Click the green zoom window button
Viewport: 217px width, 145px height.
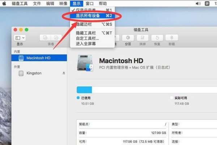(26, 30)
